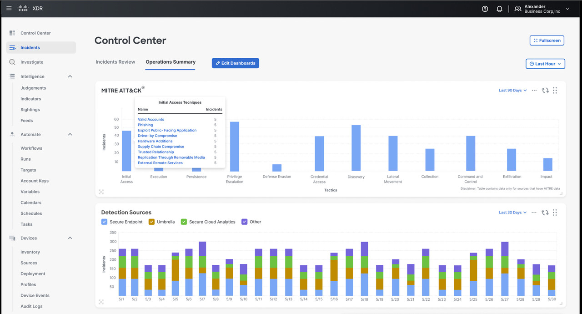Toggle the Umbrella legend checkbox
The width and height of the screenshot is (582, 314).
point(151,222)
